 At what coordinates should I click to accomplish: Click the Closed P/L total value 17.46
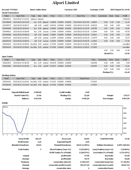point(127,53)
